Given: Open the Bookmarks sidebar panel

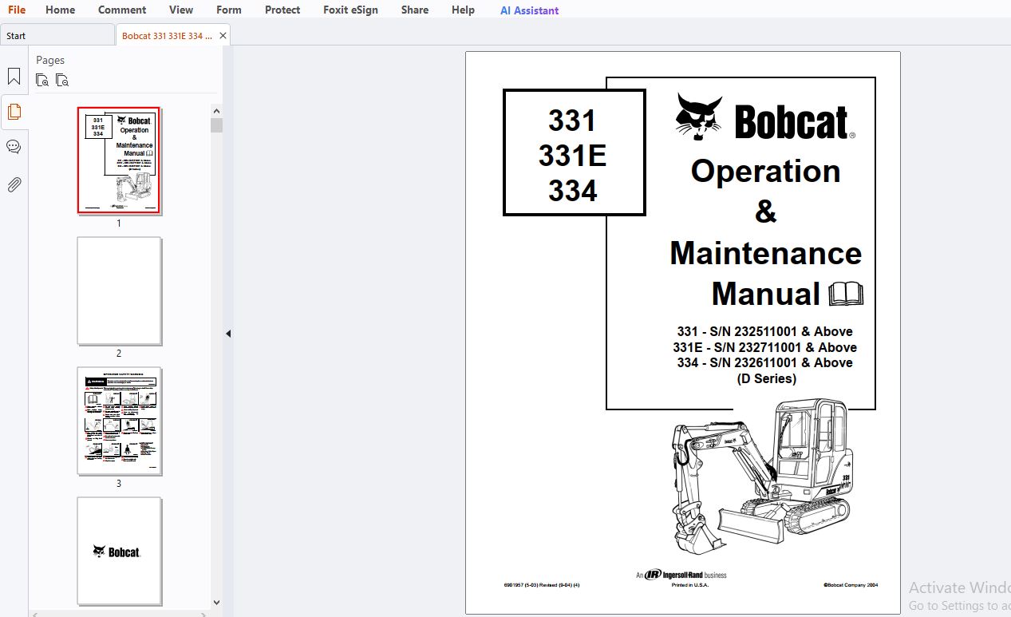Looking at the screenshot, I should click(14, 77).
